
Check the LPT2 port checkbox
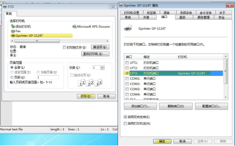pos(127,68)
